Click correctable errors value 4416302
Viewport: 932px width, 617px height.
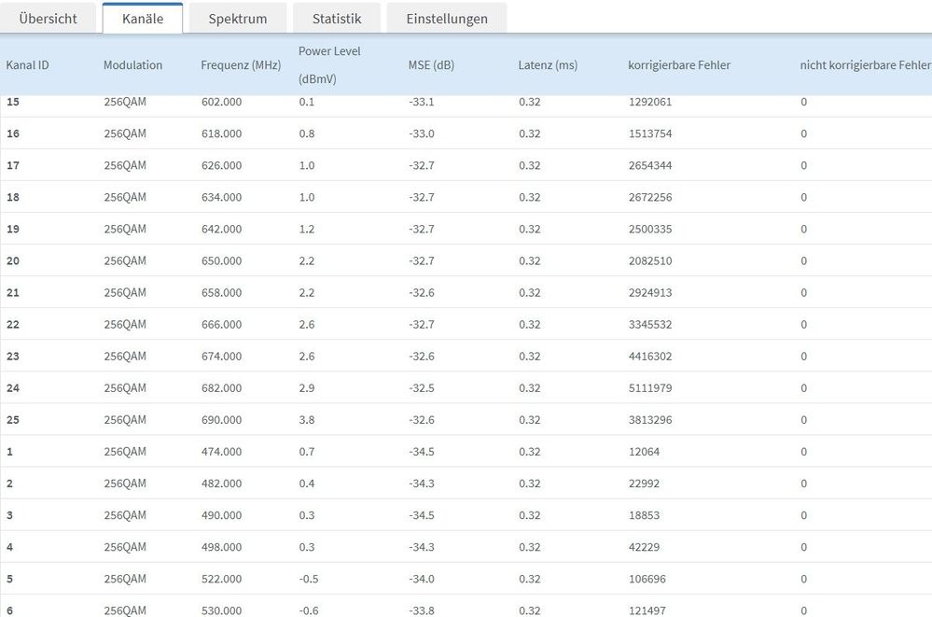[650, 357]
